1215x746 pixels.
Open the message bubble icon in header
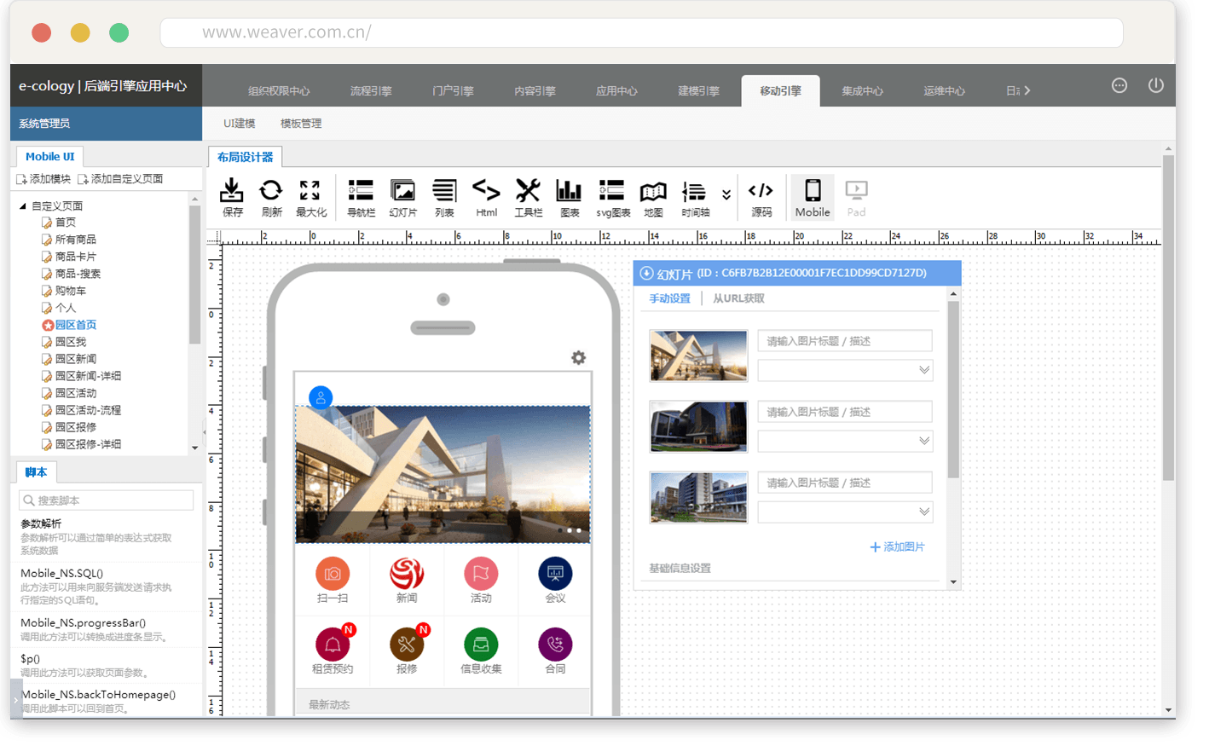(1120, 85)
